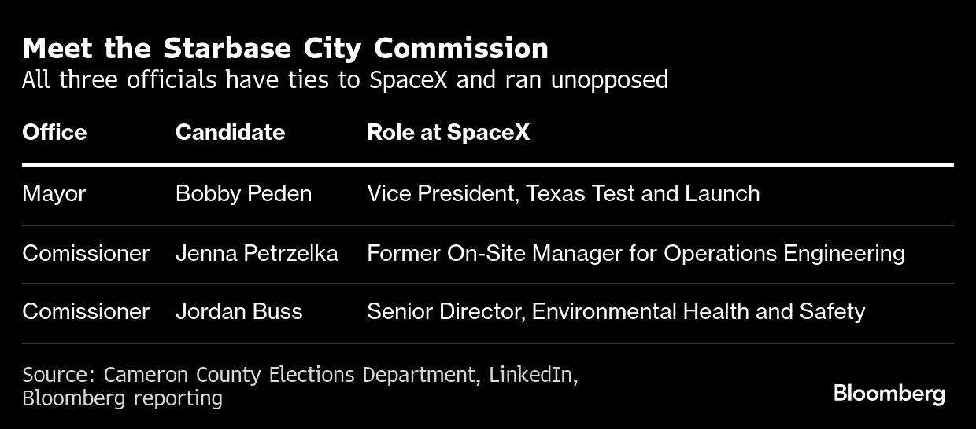Click 'Bloomberg reporting' source text

[122, 398]
